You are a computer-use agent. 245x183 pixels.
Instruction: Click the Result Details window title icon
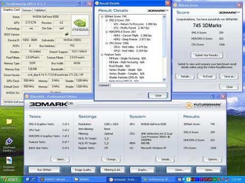[x=97, y=3]
